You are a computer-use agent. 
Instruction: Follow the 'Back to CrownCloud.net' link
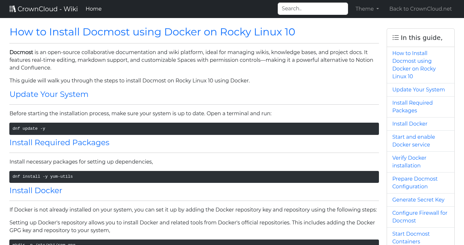coord(420,9)
